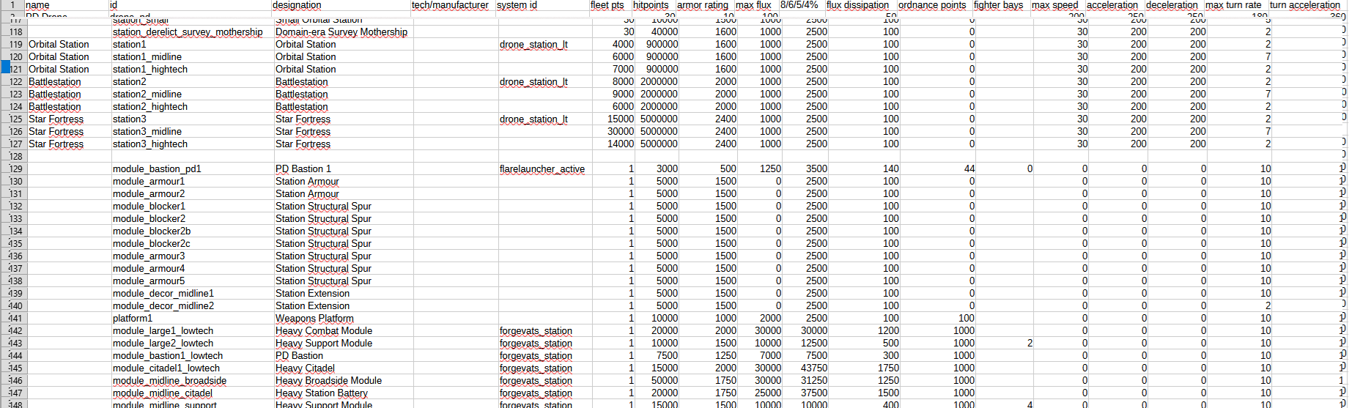Click the 'tech/manufacturer' header cell
Image resolution: width=1349 pixels, height=408 pixels.
(x=453, y=5)
